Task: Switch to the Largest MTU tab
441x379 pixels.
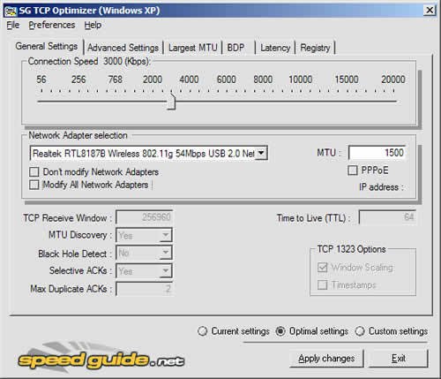Action: 192,48
